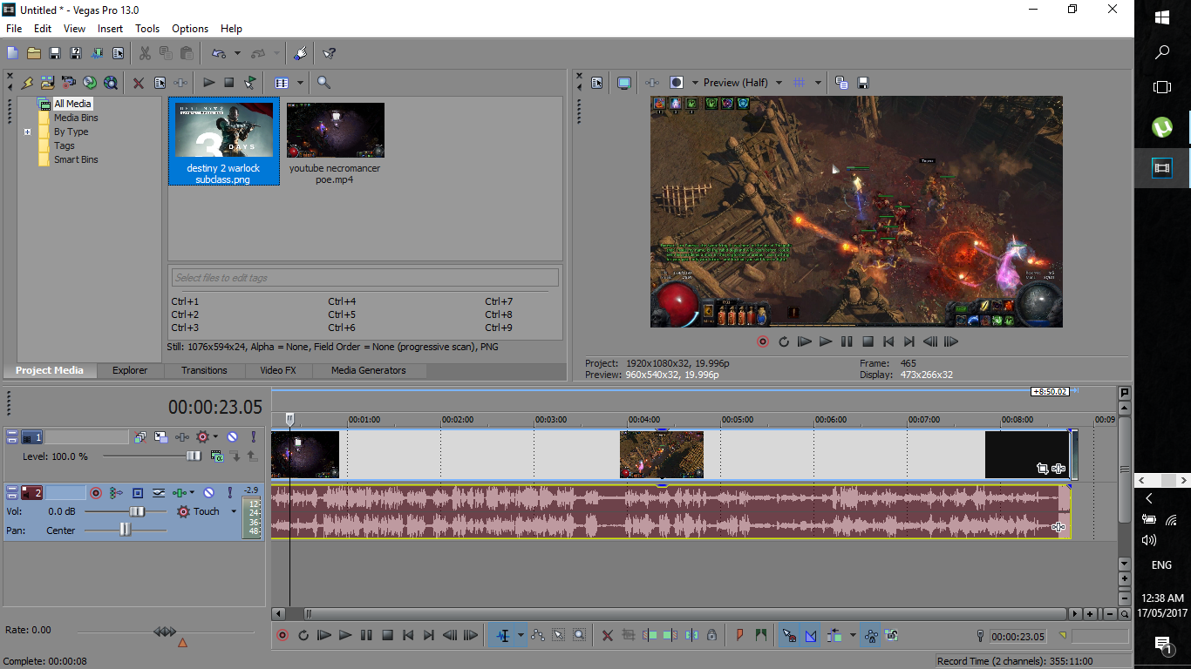This screenshot has height=669, width=1191.
Task: Open the Insert menu
Action: (x=110, y=29)
